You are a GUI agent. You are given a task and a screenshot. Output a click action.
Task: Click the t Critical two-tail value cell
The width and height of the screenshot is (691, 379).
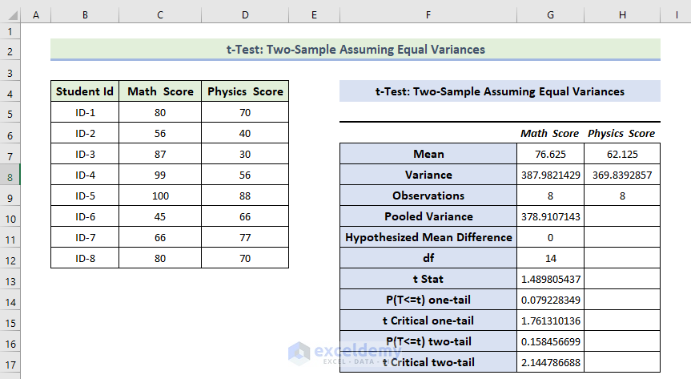tap(550, 362)
